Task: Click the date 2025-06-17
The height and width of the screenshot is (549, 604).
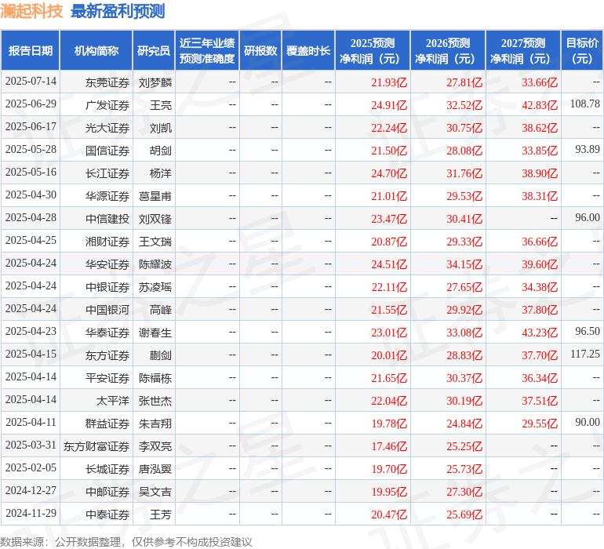Action: (31, 127)
